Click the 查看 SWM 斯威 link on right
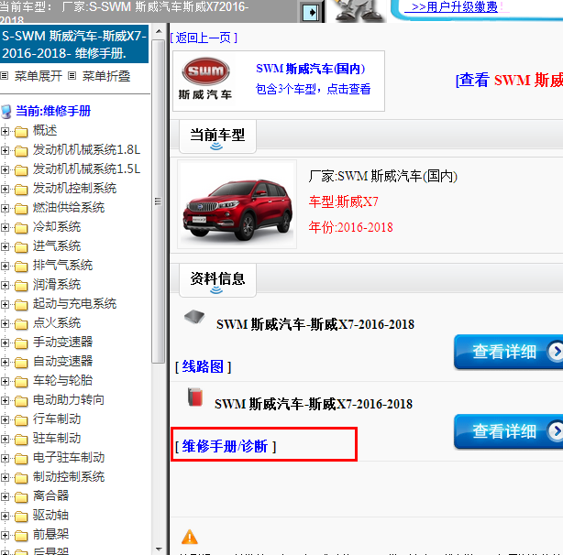Viewport: 563px width, 555px height. pos(509,80)
